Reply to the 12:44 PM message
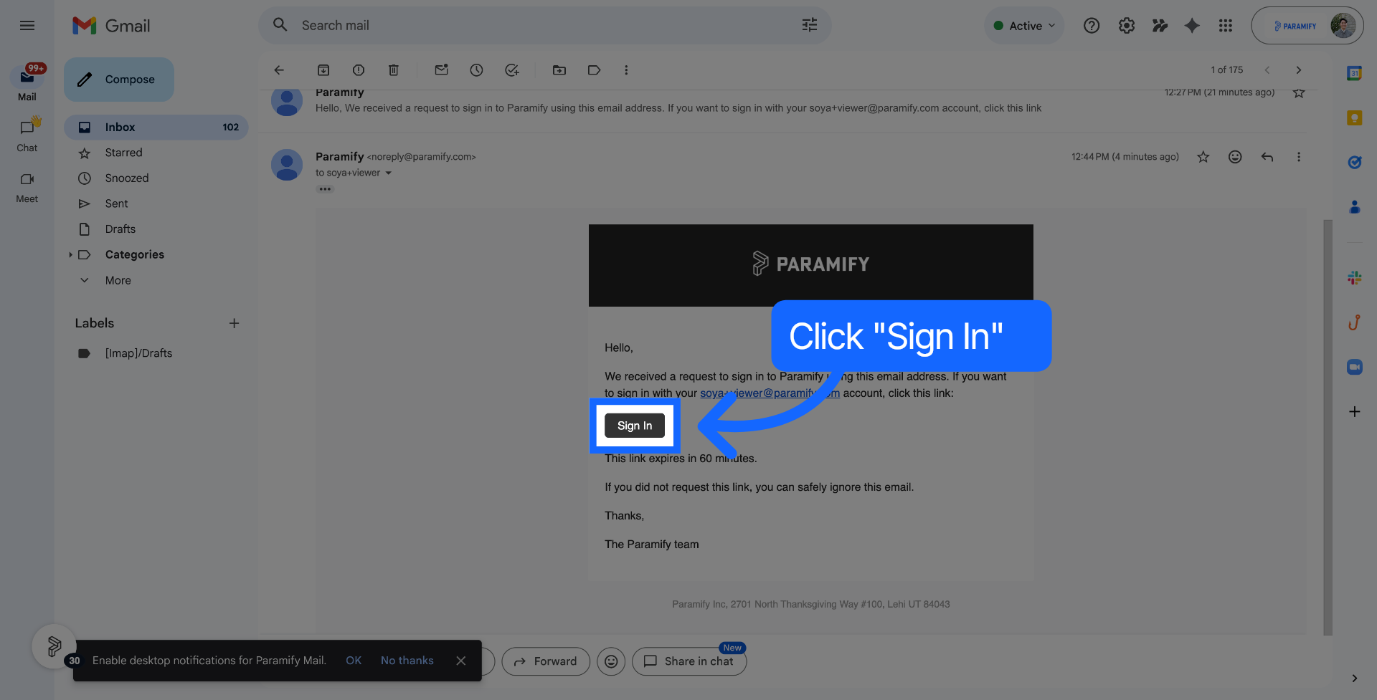The image size is (1377, 700). coord(1267,157)
